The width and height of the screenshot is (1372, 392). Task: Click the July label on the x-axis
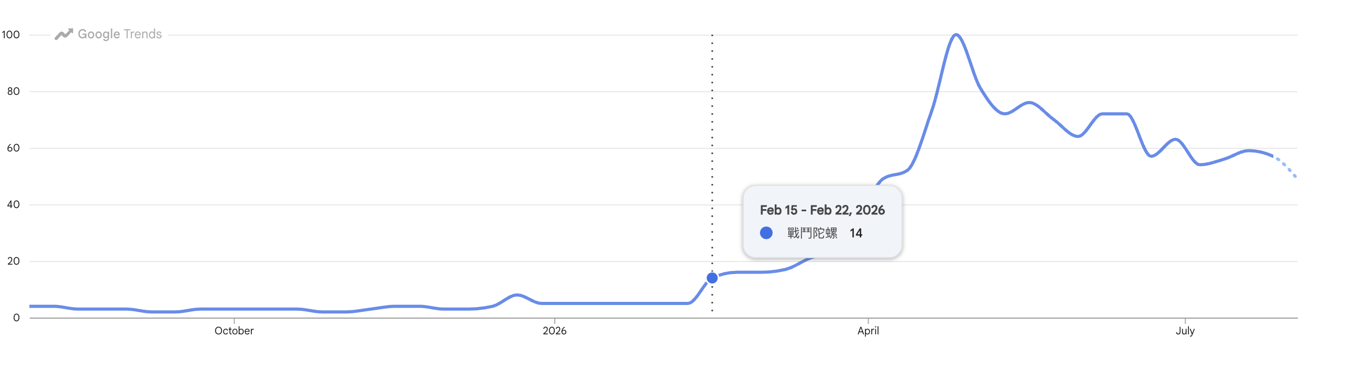(1185, 330)
